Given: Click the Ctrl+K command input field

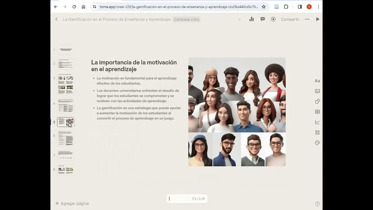Looking at the screenshot, I should pyautogui.click(x=186, y=199).
